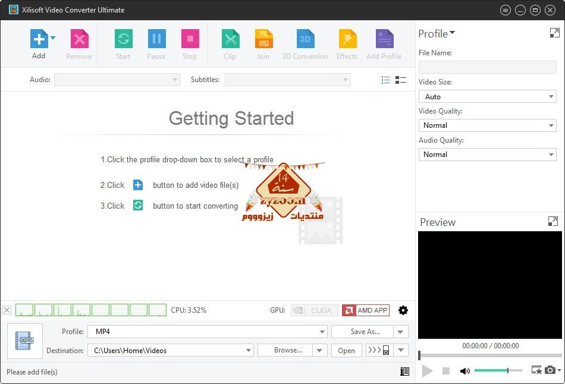Open the Video Size dropdown
565x384 pixels.
pos(488,96)
